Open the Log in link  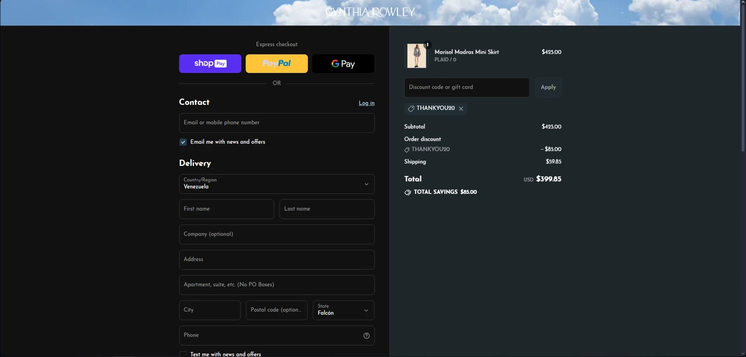point(367,103)
